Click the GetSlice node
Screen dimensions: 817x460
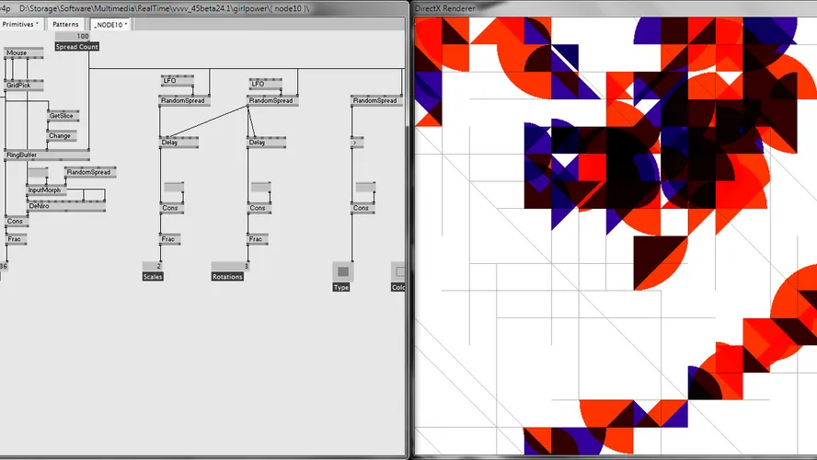60,116
